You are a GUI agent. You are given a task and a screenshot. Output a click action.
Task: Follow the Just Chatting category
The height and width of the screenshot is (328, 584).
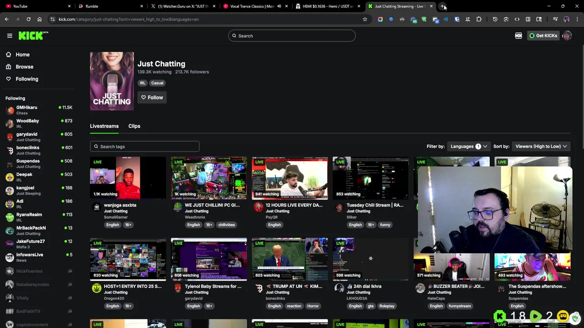coord(152,97)
